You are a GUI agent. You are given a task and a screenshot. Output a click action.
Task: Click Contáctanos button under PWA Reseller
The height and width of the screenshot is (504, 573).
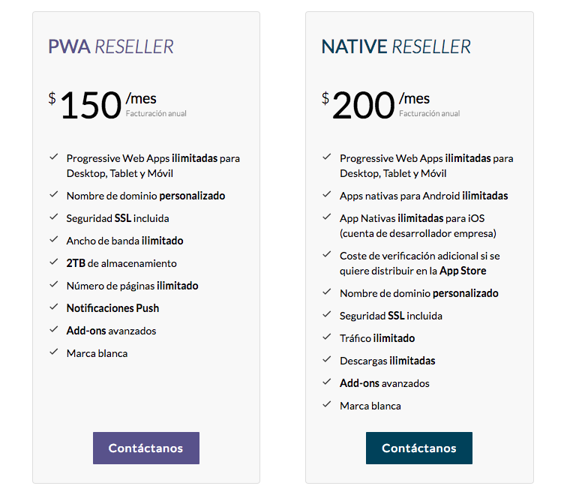click(146, 448)
